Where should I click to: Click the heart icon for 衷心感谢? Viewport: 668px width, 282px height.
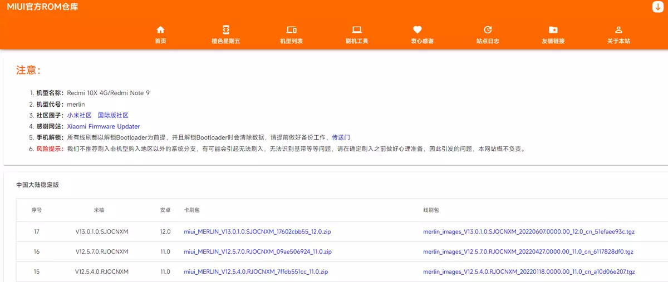point(417,29)
